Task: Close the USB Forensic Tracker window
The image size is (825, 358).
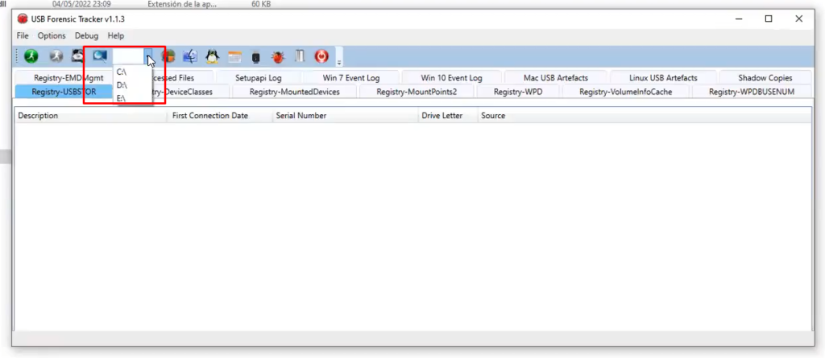Action: pyautogui.click(x=798, y=19)
